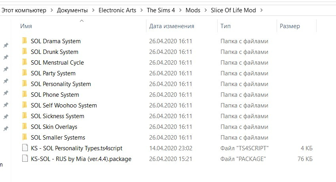336x182 pixels.
Task: Select the SOL Self Woohoo System folder name
Action: coord(64,105)
